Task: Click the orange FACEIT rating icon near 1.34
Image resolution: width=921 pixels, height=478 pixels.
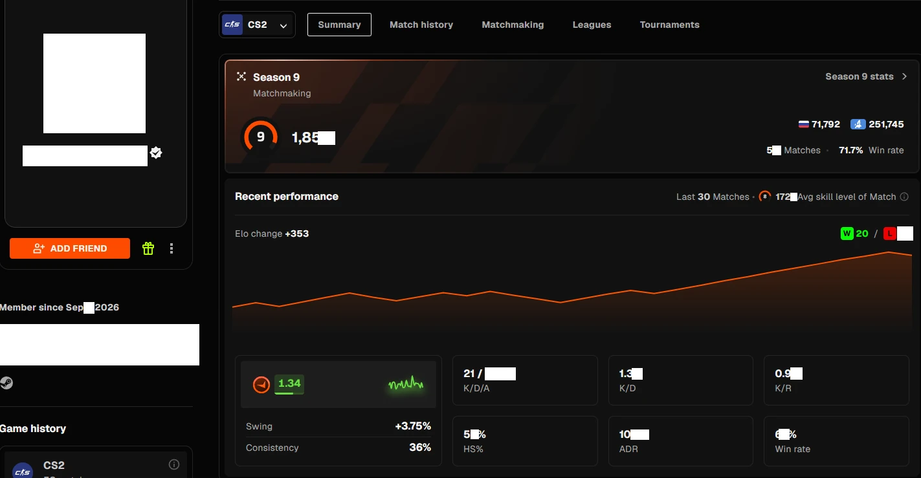Action: pyautogui.click(x=261, y=385)
